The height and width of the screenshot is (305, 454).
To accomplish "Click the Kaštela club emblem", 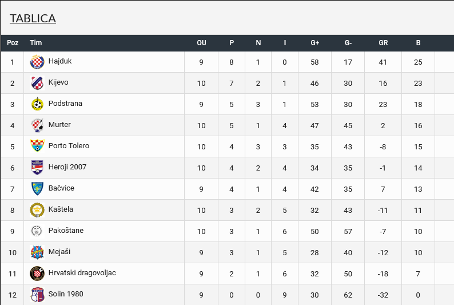I will (37, 210).
